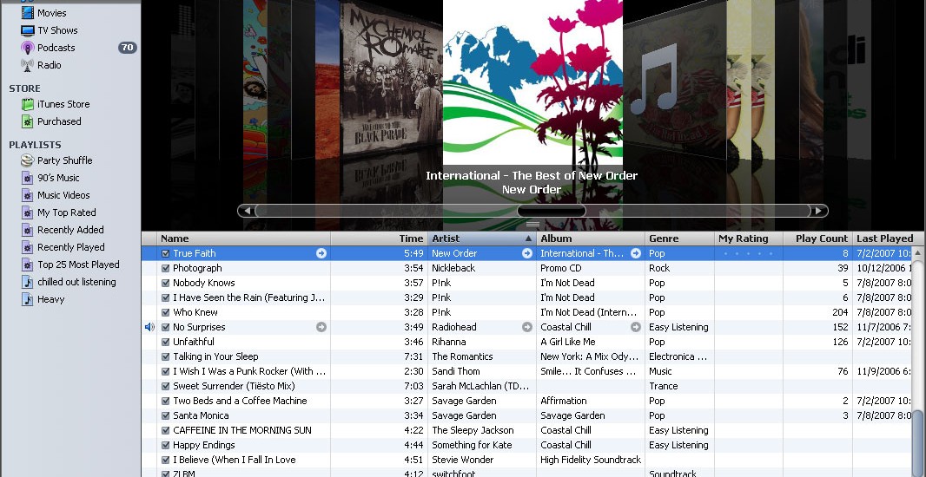Select the chilled out listening playlist
Viewport: 926px width, 477px height.
(76, 282)
